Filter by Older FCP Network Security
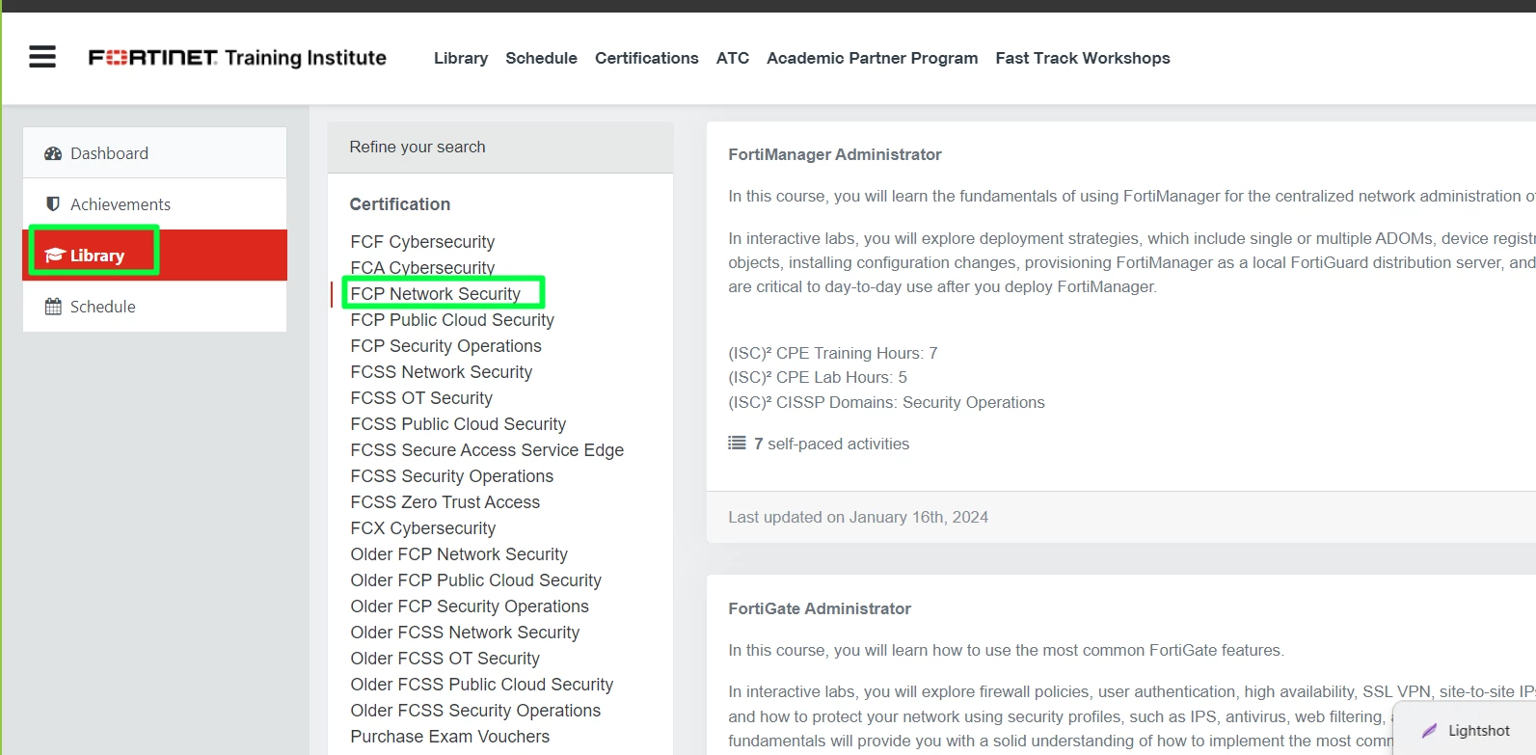The width and height of the screenshot is (1536, 755). pos(459,554)
